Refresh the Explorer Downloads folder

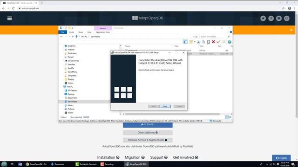pyautogui.click(x=196, y=37)
